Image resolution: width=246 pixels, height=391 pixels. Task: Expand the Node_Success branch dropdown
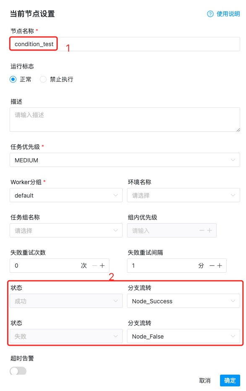[x=184, y=301]
